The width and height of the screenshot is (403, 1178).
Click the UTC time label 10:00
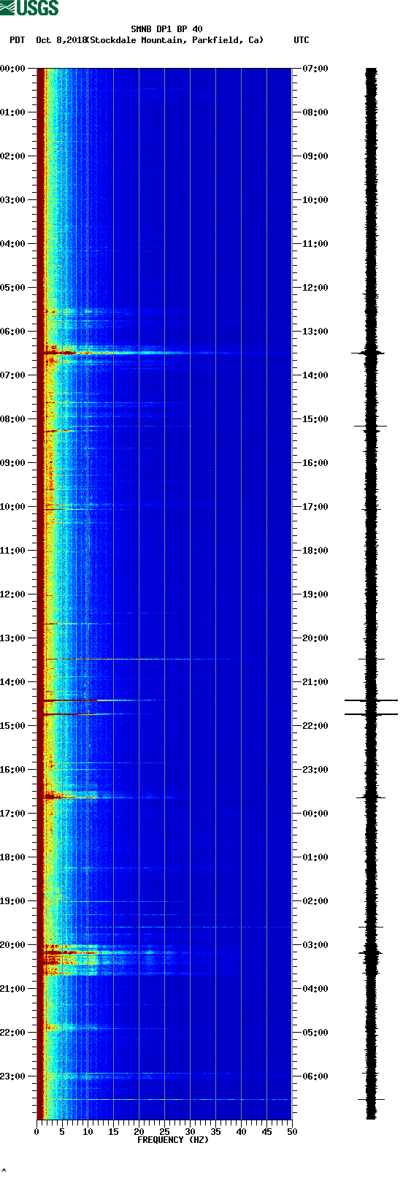[315, 200]
